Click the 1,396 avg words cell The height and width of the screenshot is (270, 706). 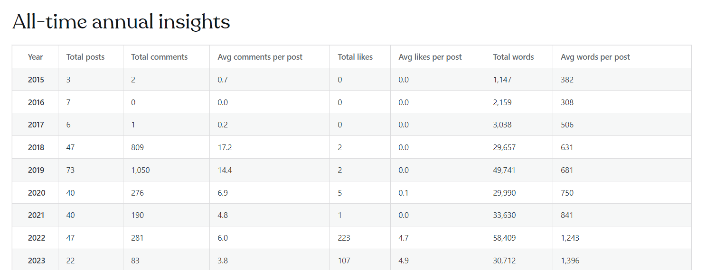(x=570, y=261)
